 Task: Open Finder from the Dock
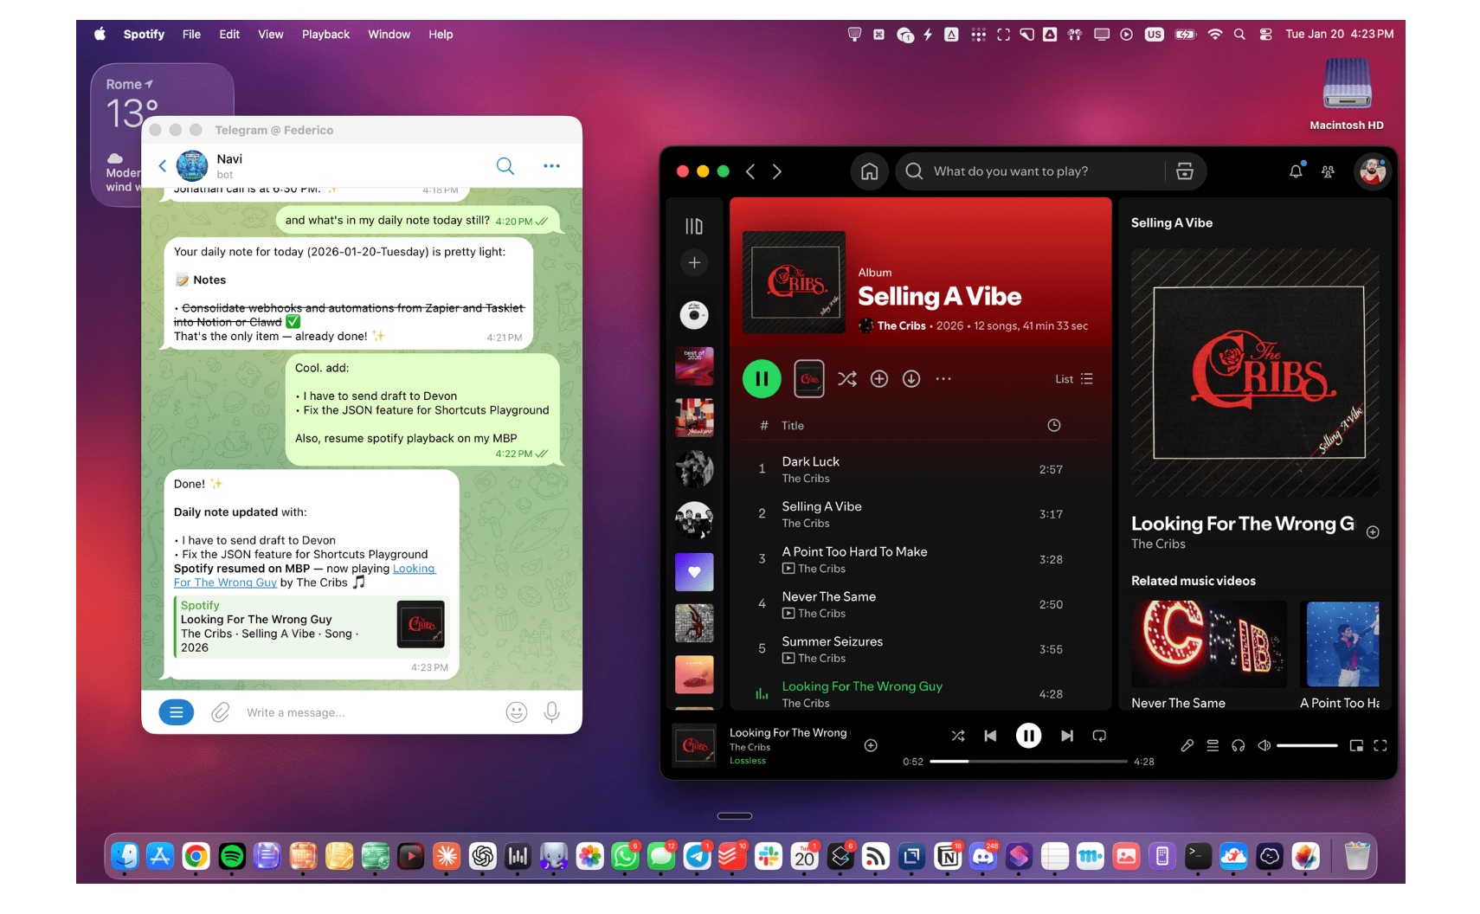(125, 856)
